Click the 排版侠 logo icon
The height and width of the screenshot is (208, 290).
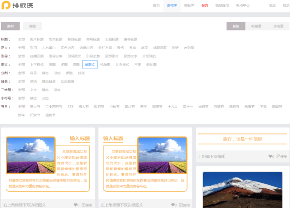pos(6,6)
